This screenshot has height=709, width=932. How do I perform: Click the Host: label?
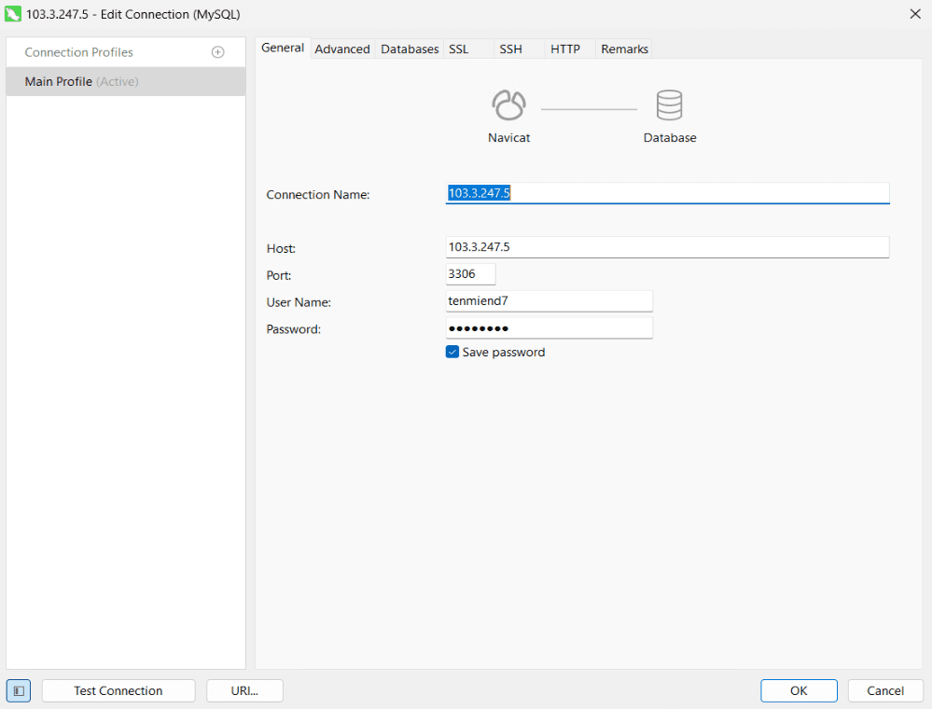pos(281,248)
